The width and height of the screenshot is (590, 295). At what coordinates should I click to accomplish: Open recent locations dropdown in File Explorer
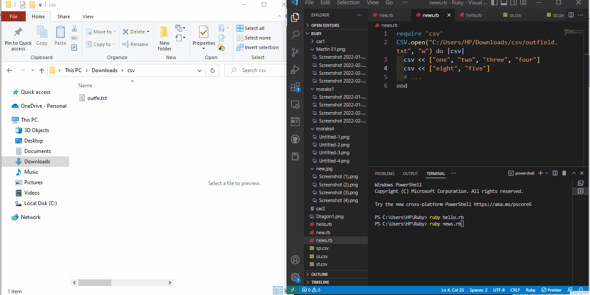tap(33, 70)
